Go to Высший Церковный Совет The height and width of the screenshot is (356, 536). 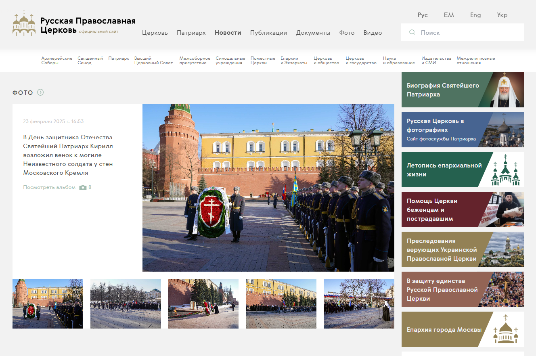(x=153, y=61)
